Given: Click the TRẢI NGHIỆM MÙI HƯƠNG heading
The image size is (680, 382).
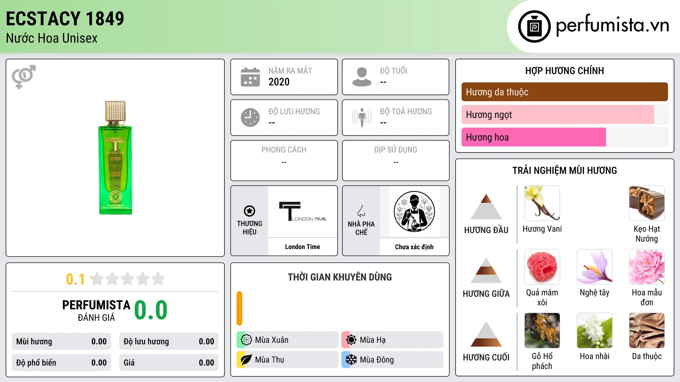Looking at the screenshot, I should coord(564,170).
